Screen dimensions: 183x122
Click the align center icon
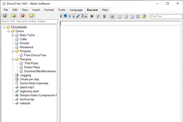click(126, 16)
